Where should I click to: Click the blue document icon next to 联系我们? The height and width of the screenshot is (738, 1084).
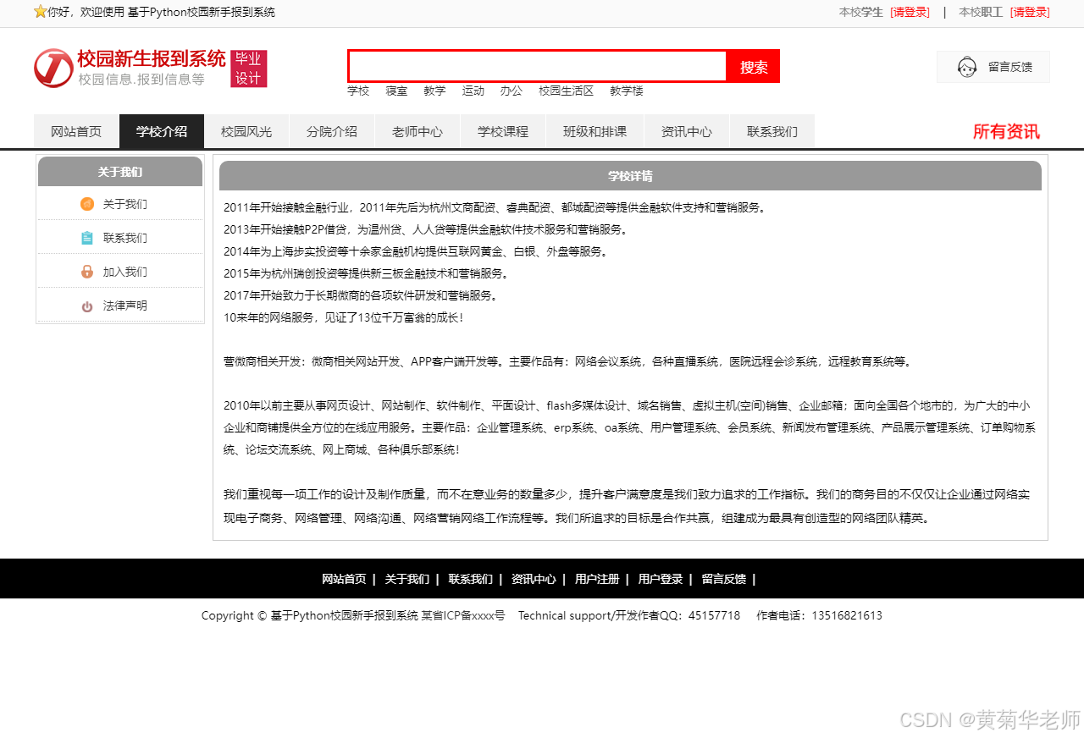pos(86,238)
